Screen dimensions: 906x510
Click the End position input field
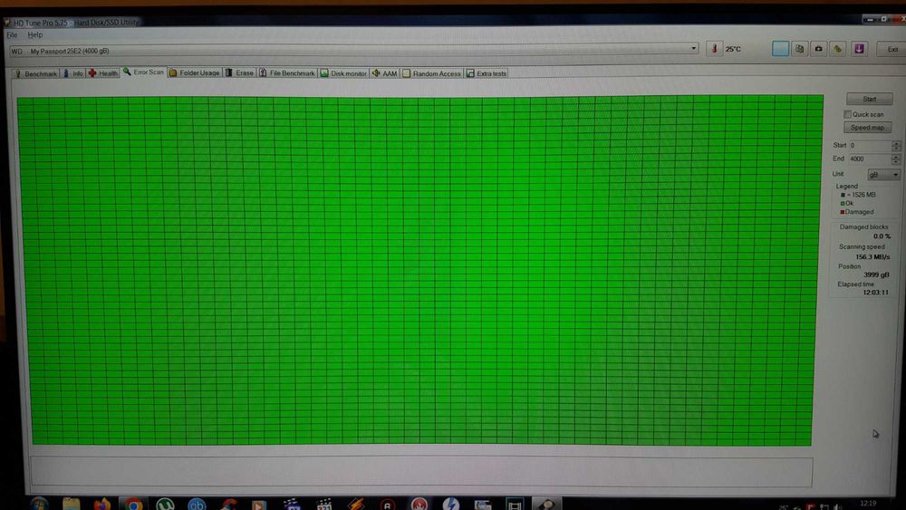coord(870,159)
